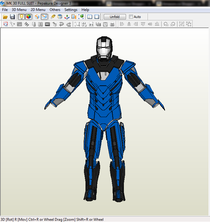Click the Unfold button

pos(115,17)
